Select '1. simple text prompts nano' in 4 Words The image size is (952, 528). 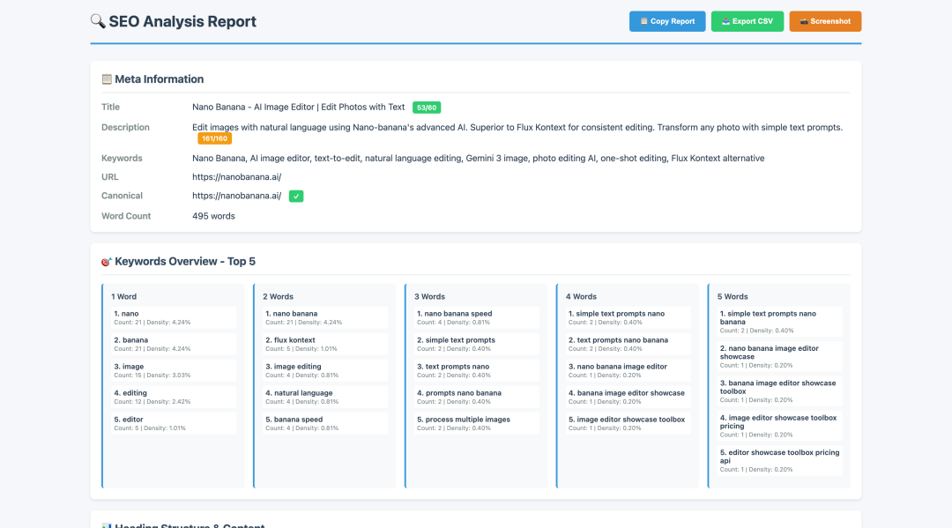tap(628, 318)
